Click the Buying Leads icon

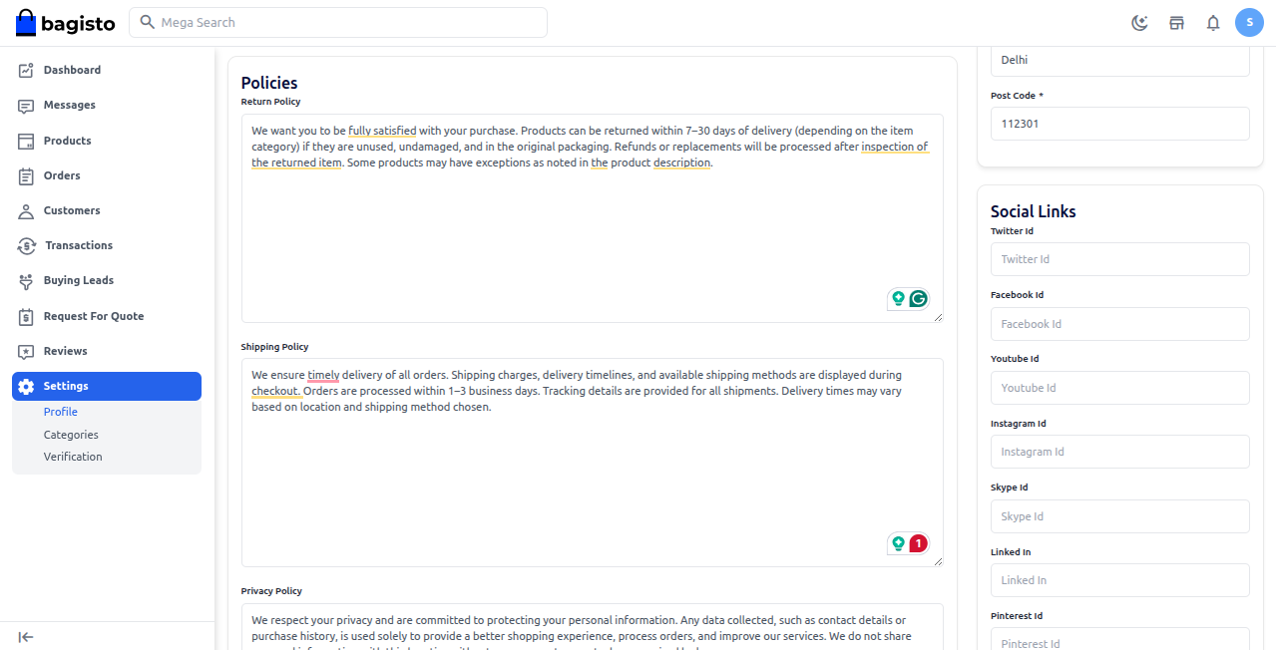point(26,281)
